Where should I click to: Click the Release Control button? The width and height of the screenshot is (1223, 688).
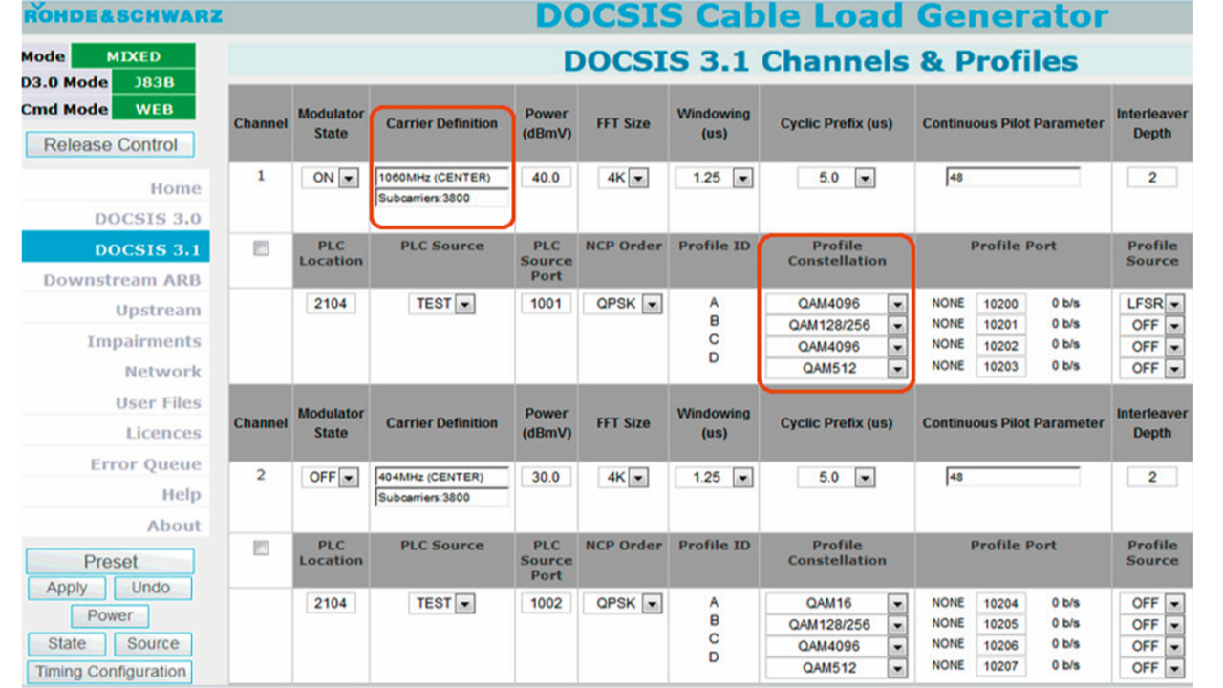(x=110, y=145)
